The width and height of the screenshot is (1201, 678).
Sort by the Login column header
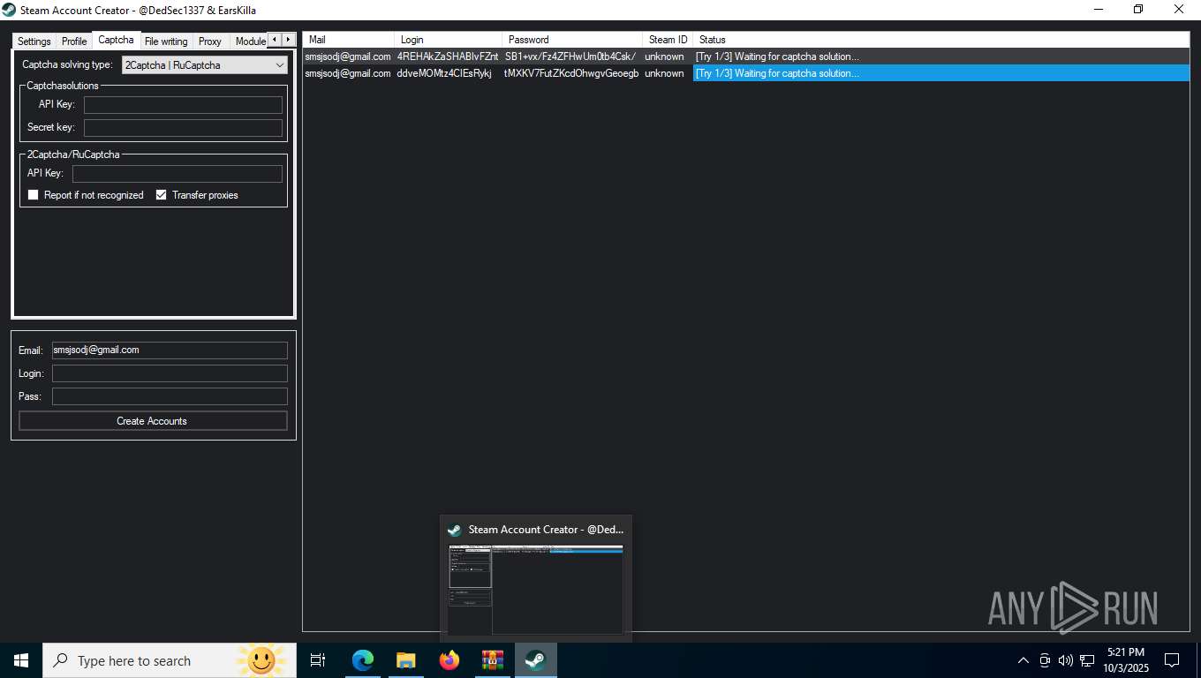449,40
